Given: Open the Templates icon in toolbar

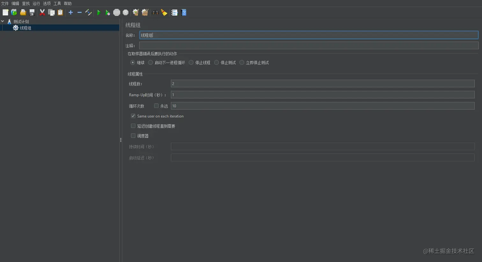Looking at the screenshot, I should click(x=14, y=12).
